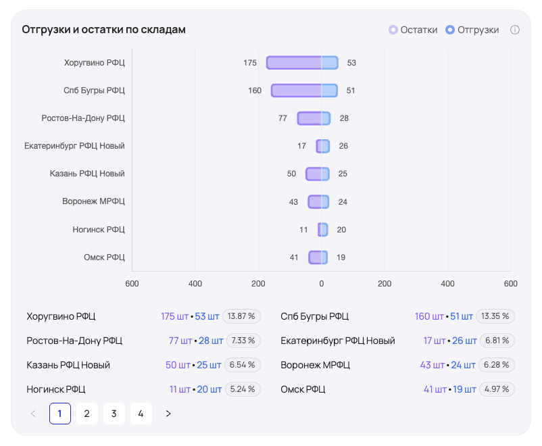The width and height of the screenshot is (542, 446).
Task: Click the Екатеринбург РФЦ Новый axis label
Action: (x=74, y=146)
